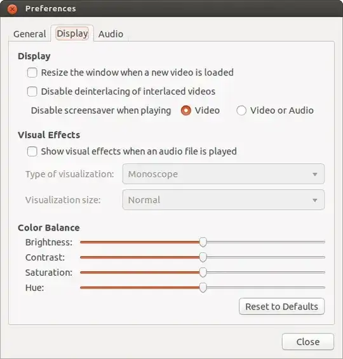Switch to the General tab
343x359 pixels.
(x=30, y=34)
